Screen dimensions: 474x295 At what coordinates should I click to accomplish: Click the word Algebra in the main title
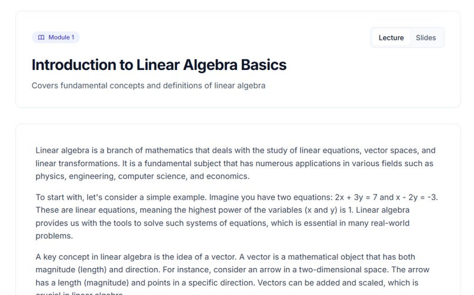(211, 65)
